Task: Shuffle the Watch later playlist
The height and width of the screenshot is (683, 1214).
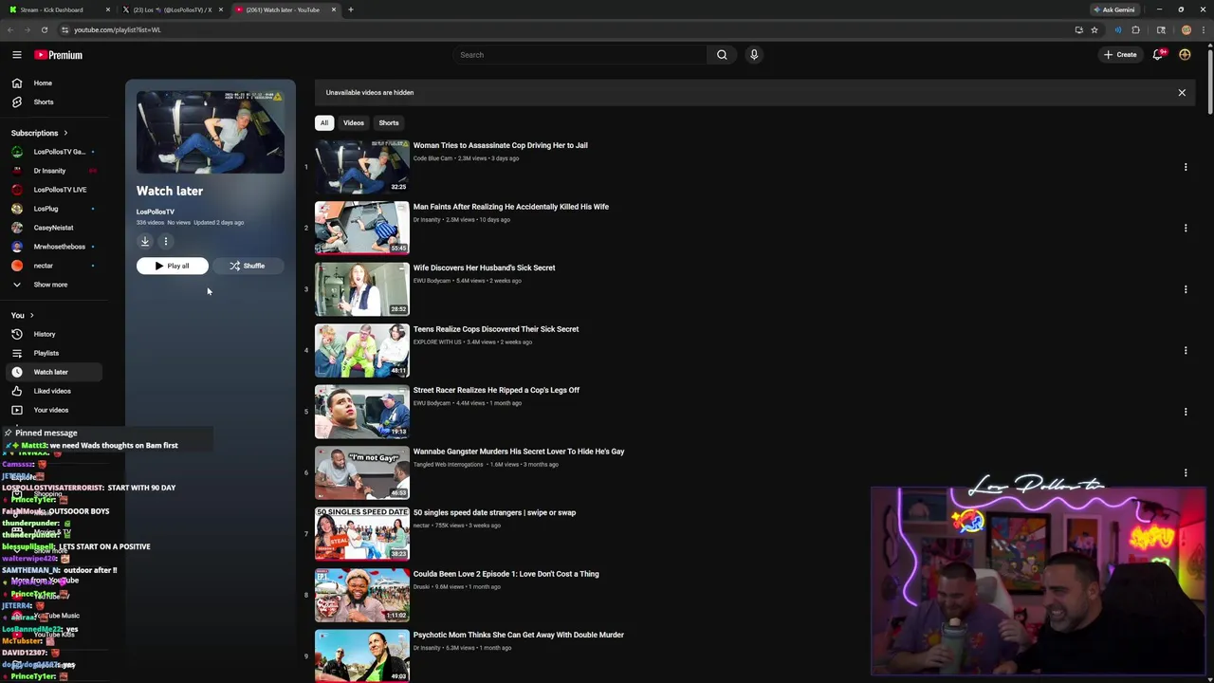Action: point(248,266)
